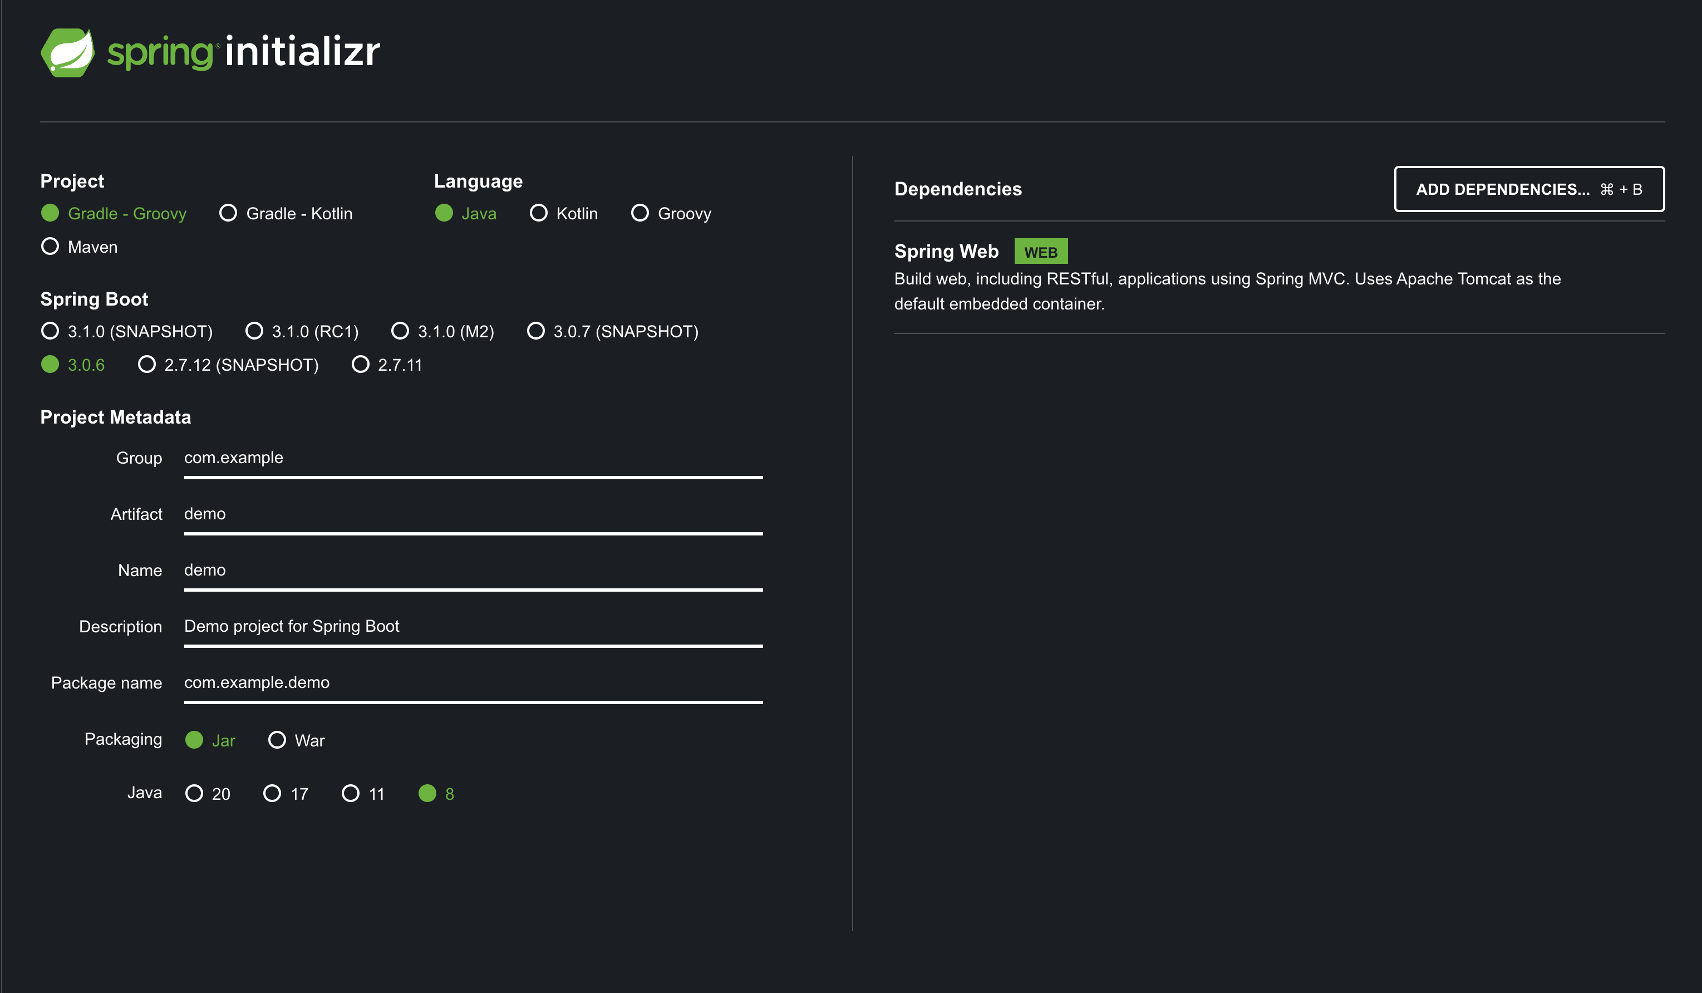This screenshot has height=993, width=1702.
Task: Click the Add Dependencies button
Action: pos(1528,189)
